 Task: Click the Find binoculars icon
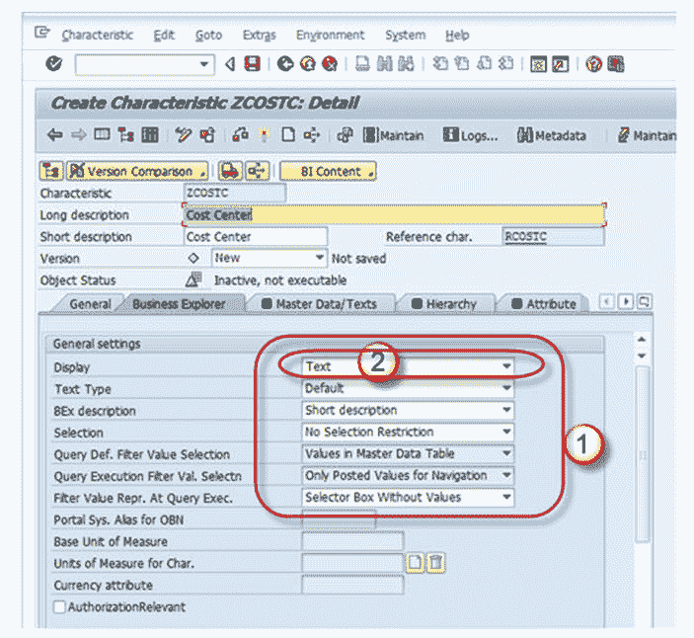[x=385, y=64]
